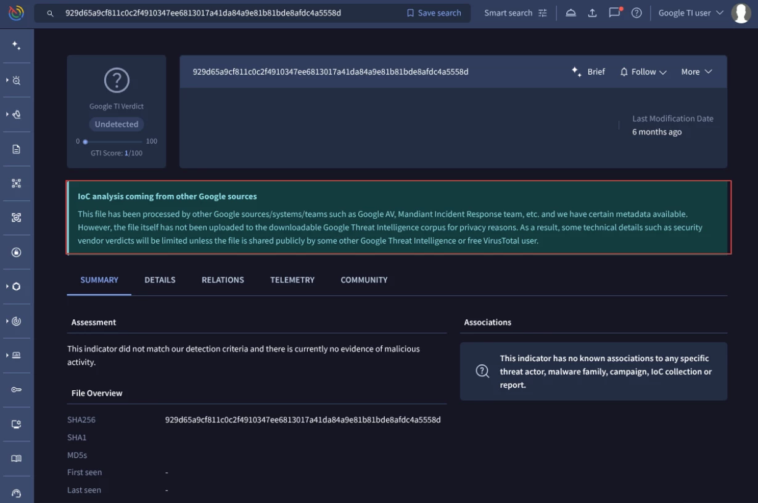Expand the flame icon sidebar item
758x503 pixels.
17,115
